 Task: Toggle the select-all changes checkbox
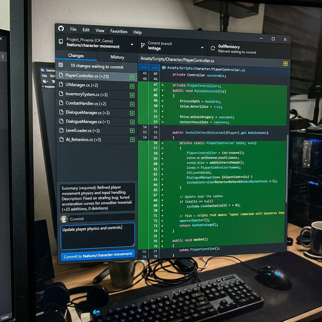(x=61, y=65)
